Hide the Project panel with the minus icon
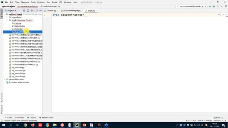This screenshot has height=128, width=228. point(40,11)
